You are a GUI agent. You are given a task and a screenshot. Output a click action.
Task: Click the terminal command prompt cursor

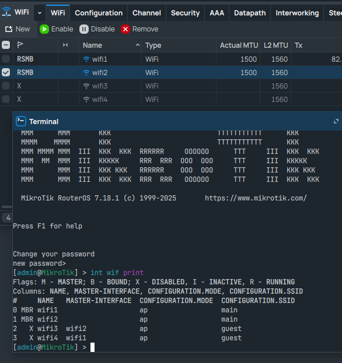pos(92,347)
